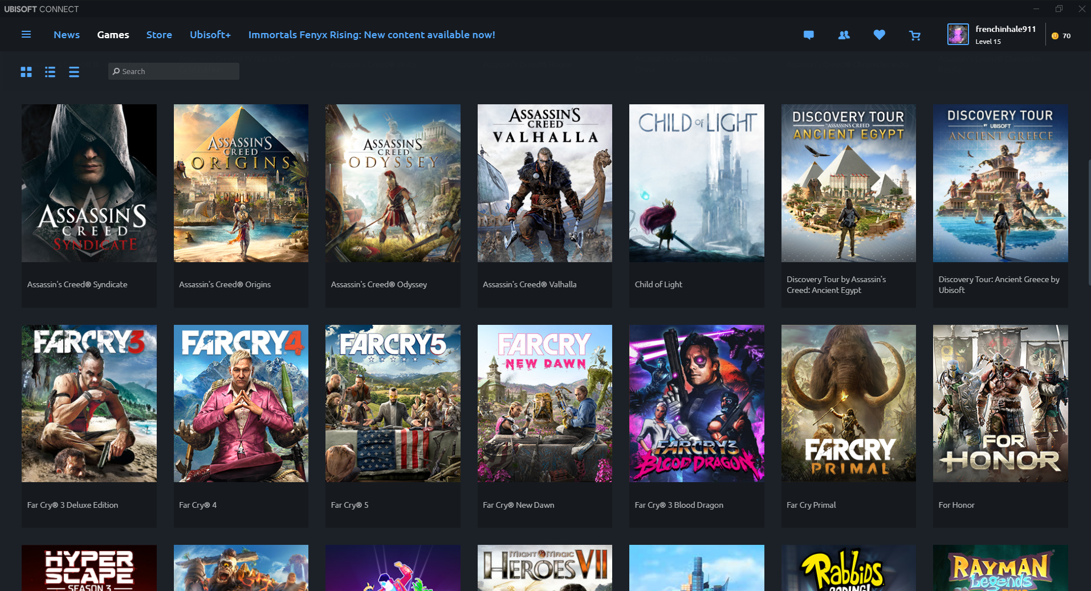Open the hamburger main menu
Screen dimensions: 1091x591
(x=26, y=35)
